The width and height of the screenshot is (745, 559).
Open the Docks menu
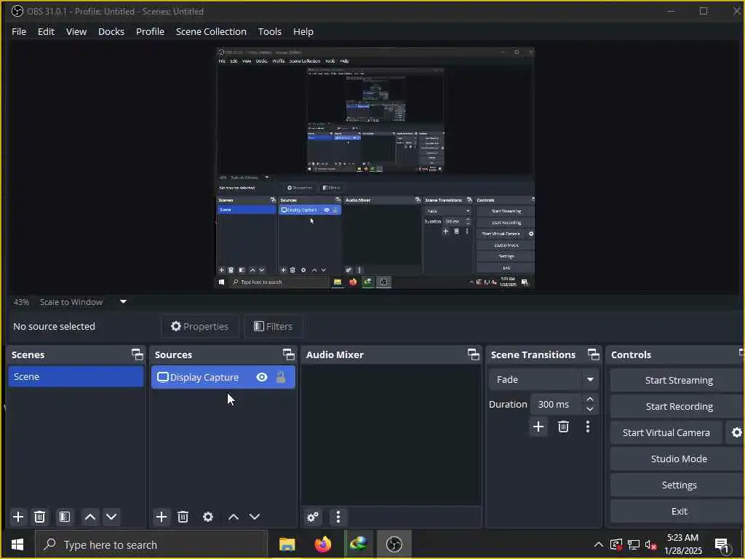[111, 31]
